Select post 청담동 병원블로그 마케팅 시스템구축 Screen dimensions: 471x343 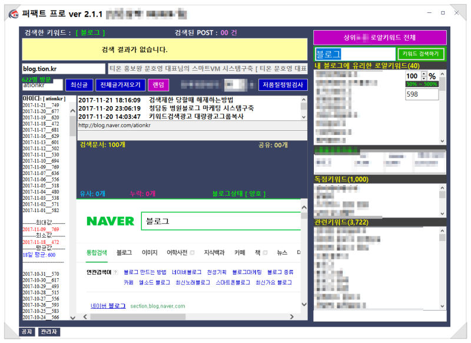tap(201, 108)
